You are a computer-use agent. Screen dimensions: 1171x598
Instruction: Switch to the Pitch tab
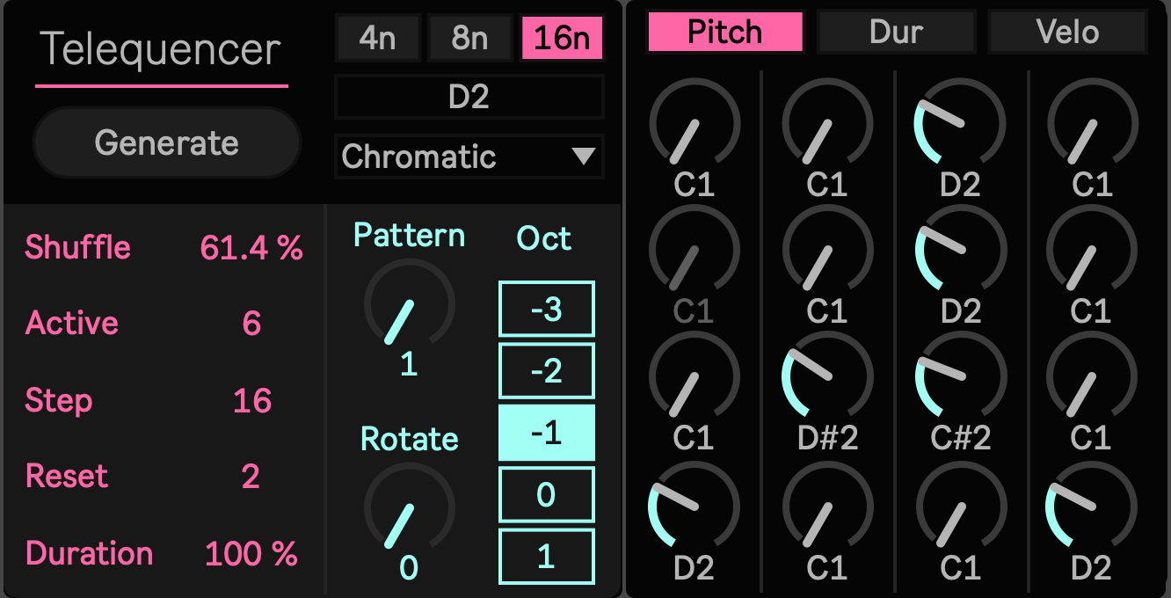pos(725,32)
